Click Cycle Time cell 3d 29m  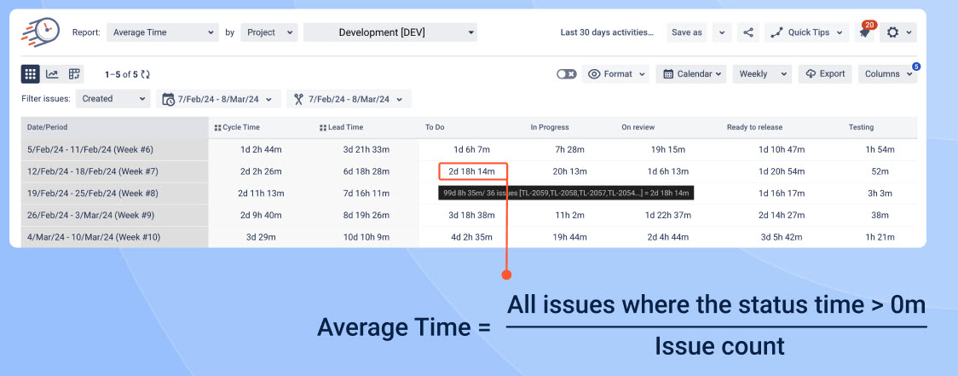[261, 237]
